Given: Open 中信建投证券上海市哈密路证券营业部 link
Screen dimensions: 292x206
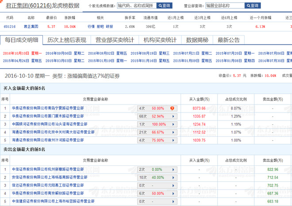Looking at the screenshot, I should (53, 201).
